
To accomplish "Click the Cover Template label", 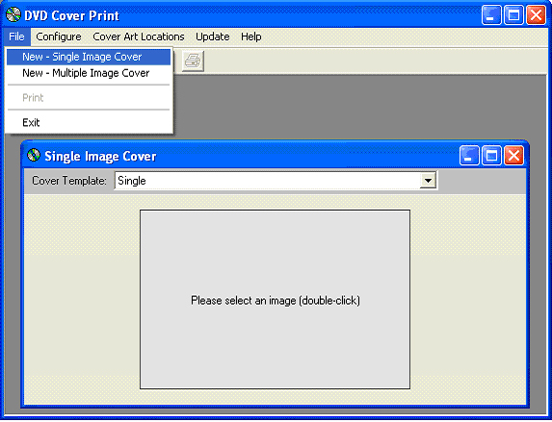I will pyautogui.click(x=69, y=181).
